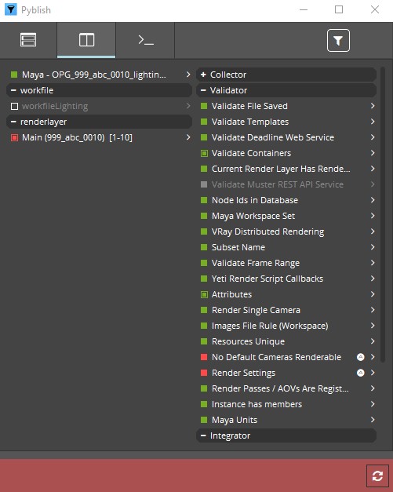Maximize the Pyblish window
The width and height of the screenshot is (393, 492).
pos(339,9)
